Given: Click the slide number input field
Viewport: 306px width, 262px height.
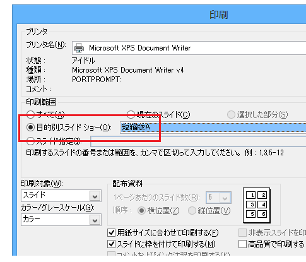Looking at the screenshot, I should point(198,141).
